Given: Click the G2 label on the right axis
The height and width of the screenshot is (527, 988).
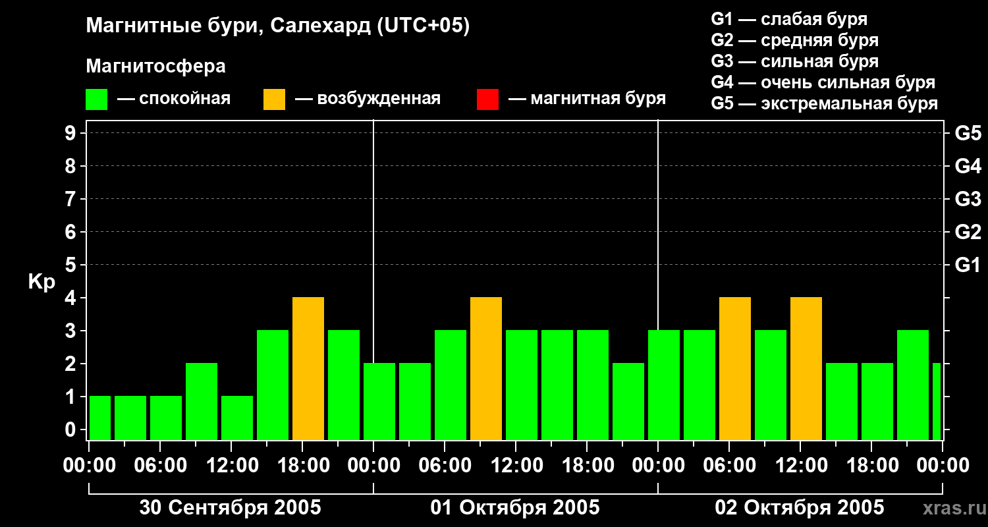Looking at the screenshot, I should [x=968, y=232].
